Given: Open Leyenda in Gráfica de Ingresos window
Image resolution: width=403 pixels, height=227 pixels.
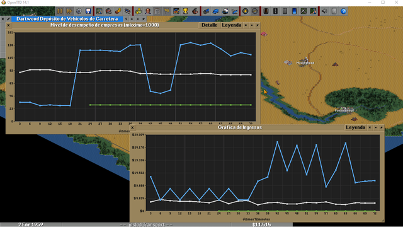Looking at the screenshot, I should click(x=355, y=127).
